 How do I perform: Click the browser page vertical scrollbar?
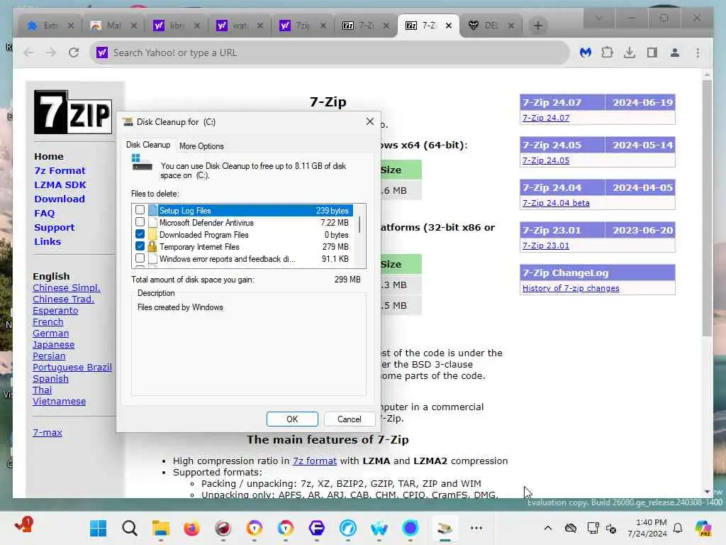[707, 208]
